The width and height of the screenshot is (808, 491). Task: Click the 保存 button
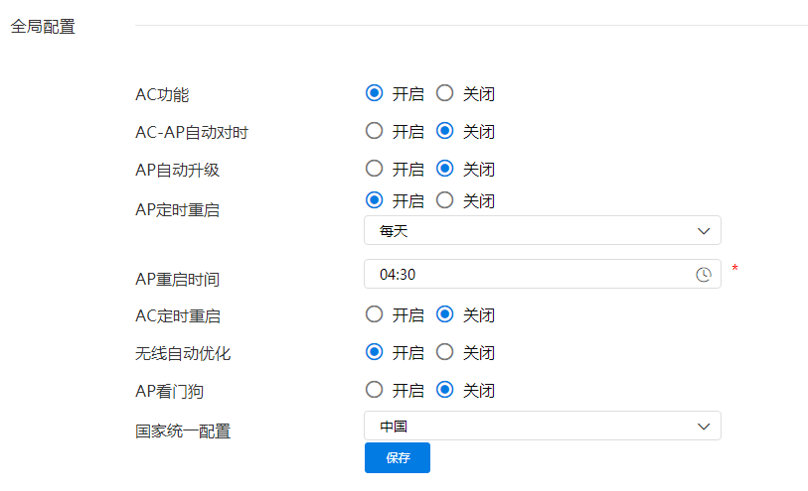[397, 458]
